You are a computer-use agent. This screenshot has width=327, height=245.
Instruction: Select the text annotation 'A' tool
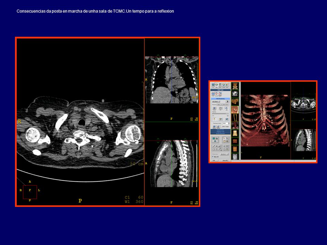(x=217, y=146)
